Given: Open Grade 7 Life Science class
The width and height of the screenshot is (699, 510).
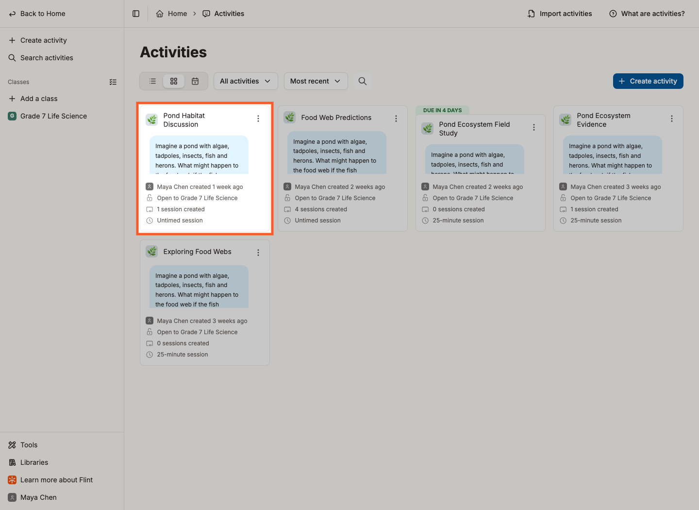Looking at the screenshot, I should point(62,116).
